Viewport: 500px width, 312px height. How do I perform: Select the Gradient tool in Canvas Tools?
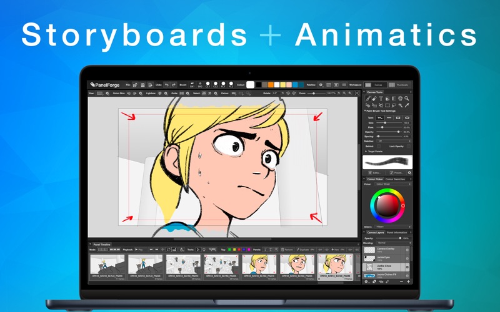pos(394,99)
